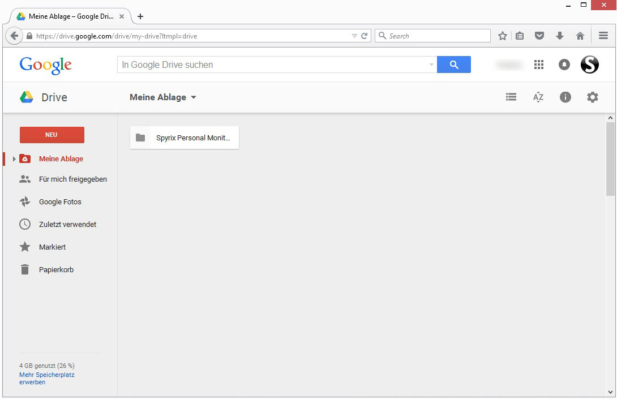Expand the Drive search options arrow
This screenshot has width=617, height=399.
coord(431,65)
